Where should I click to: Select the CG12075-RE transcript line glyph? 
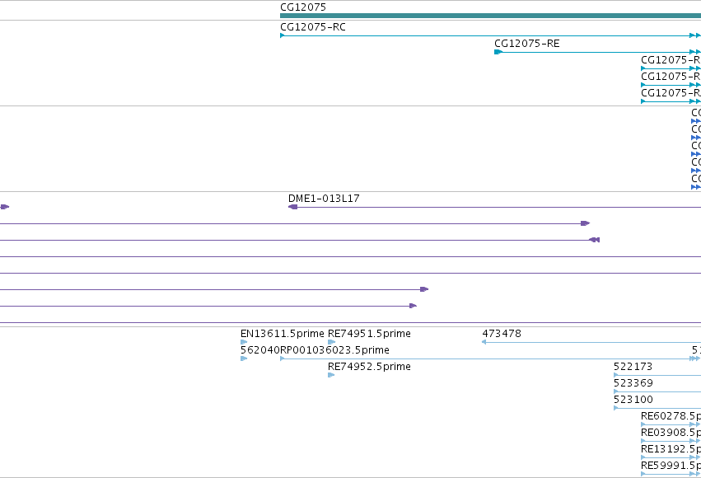(598, 52)
